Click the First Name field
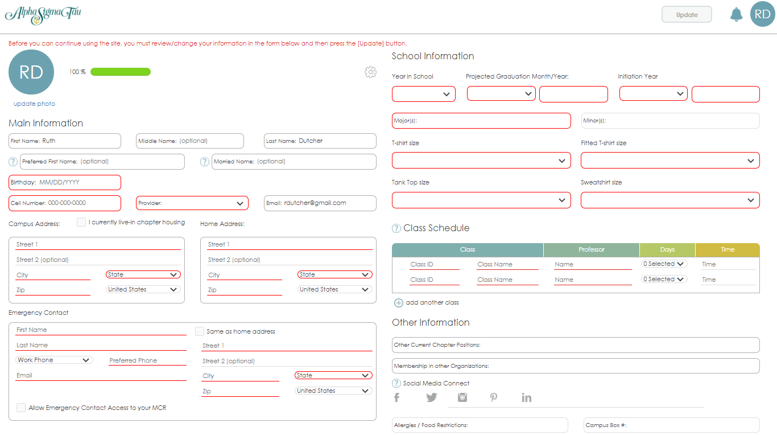The width and height of the screenshot is (777, 435). (x=65, y=141)
